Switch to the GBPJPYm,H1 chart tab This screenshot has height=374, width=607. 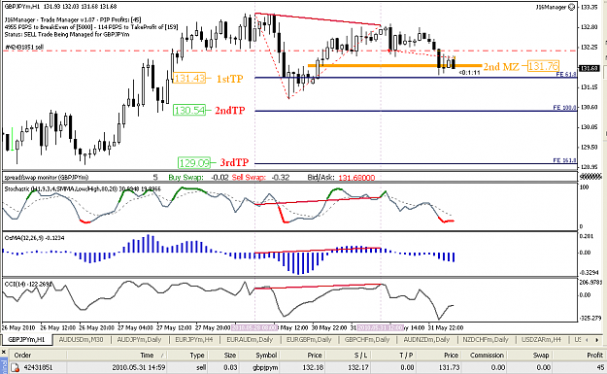26,340
